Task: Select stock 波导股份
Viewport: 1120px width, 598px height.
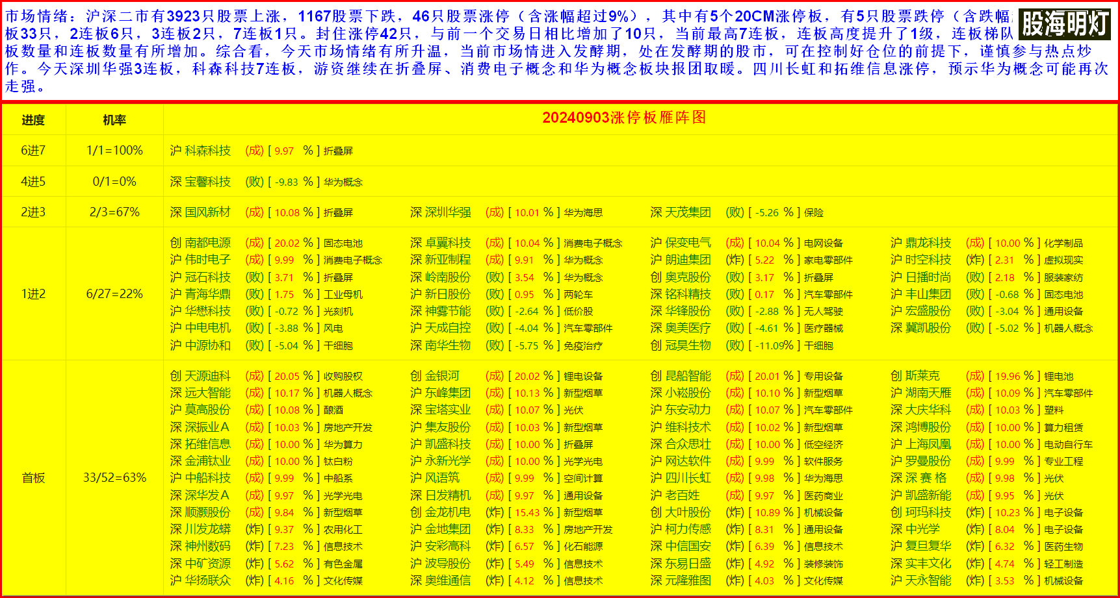Action: click(x=448, y=564)
